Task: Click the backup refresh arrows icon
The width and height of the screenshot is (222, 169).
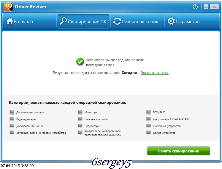Action: click(x=117, y=21)
